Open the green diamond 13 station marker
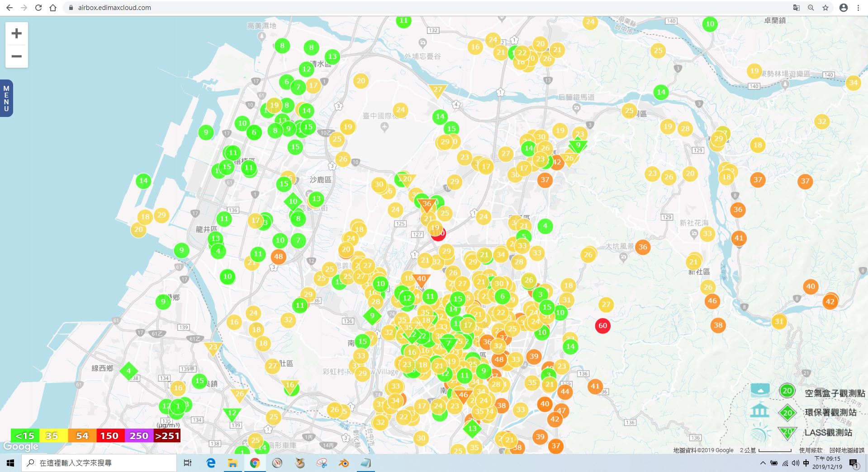The height and width of the screenshot is (472, 868). [x=472, y=428]
